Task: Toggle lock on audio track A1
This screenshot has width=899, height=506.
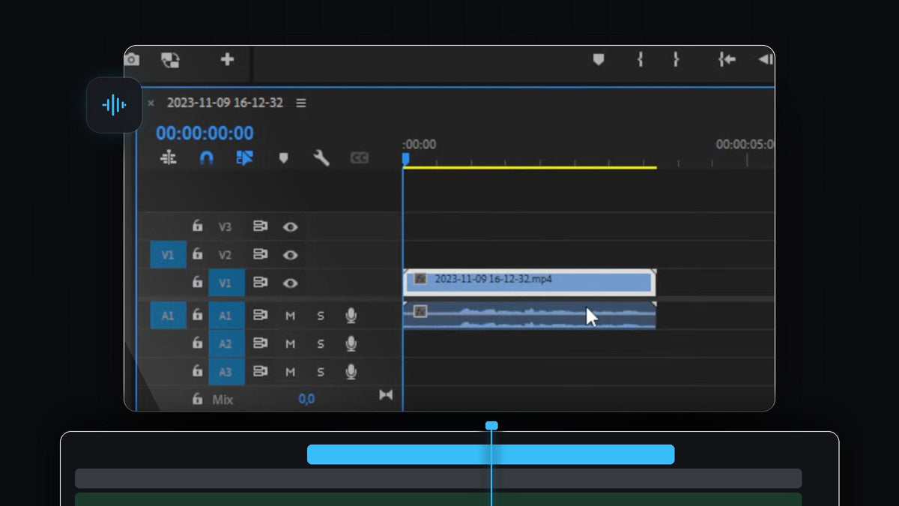Action: point(197,315)
